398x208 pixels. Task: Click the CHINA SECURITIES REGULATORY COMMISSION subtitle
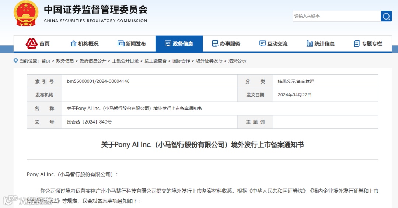tap(95, 21)
